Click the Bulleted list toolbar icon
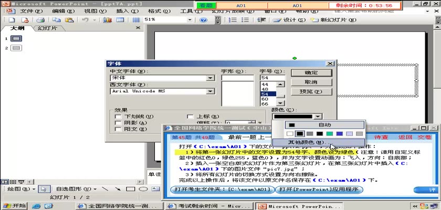 pyautogui.click(x=245, y=20)
